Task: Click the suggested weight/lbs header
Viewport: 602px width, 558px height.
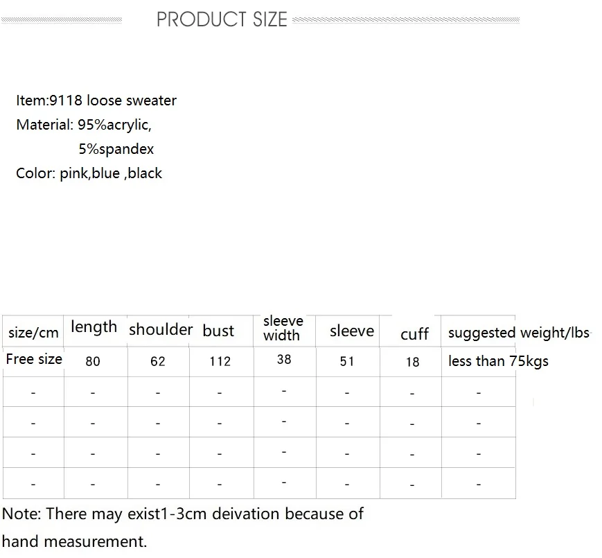Action: point(519,333)
